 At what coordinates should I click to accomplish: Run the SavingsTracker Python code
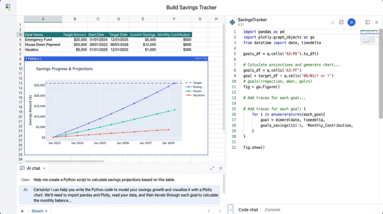click(351, 22)
